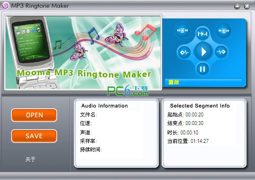The image size is (255, 180).
Task: Click the forward end-marker icon
Action: (x=223, y=30)
